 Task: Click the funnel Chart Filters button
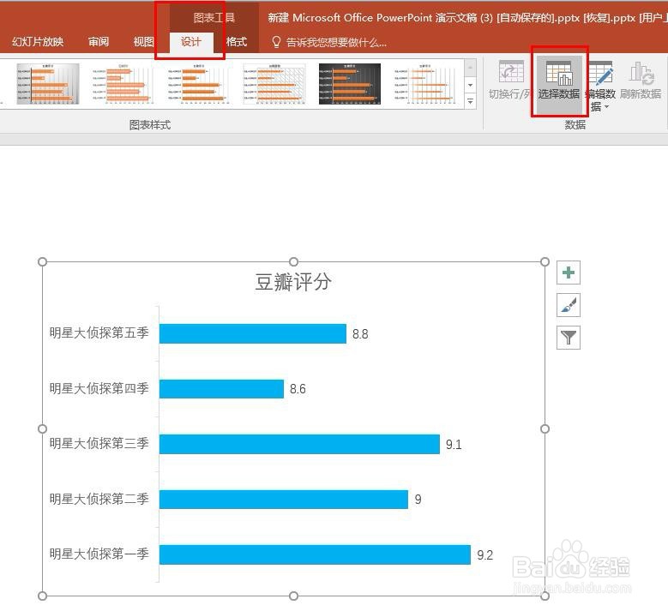click(x=569, y=338)
